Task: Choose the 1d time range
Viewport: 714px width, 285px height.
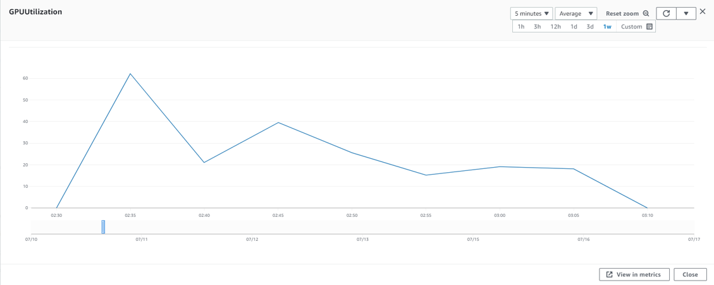Action: coord(574,26)
